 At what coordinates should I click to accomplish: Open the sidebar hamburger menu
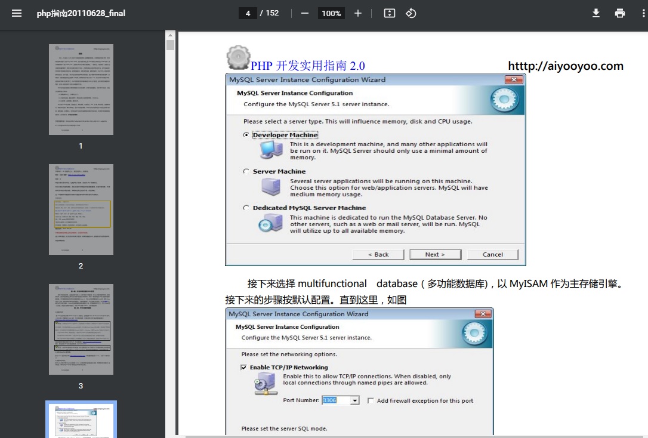click(16, 13)
